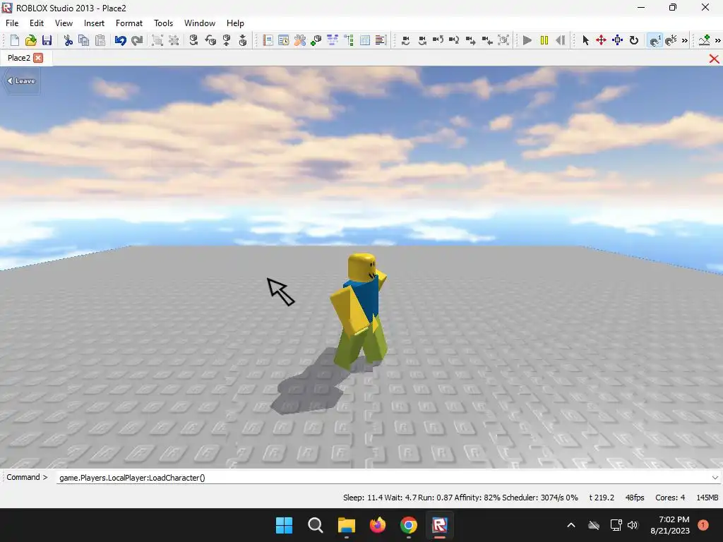Select the arrow pointer tool
The image size is (723, 542).
[x=585, y=40]
